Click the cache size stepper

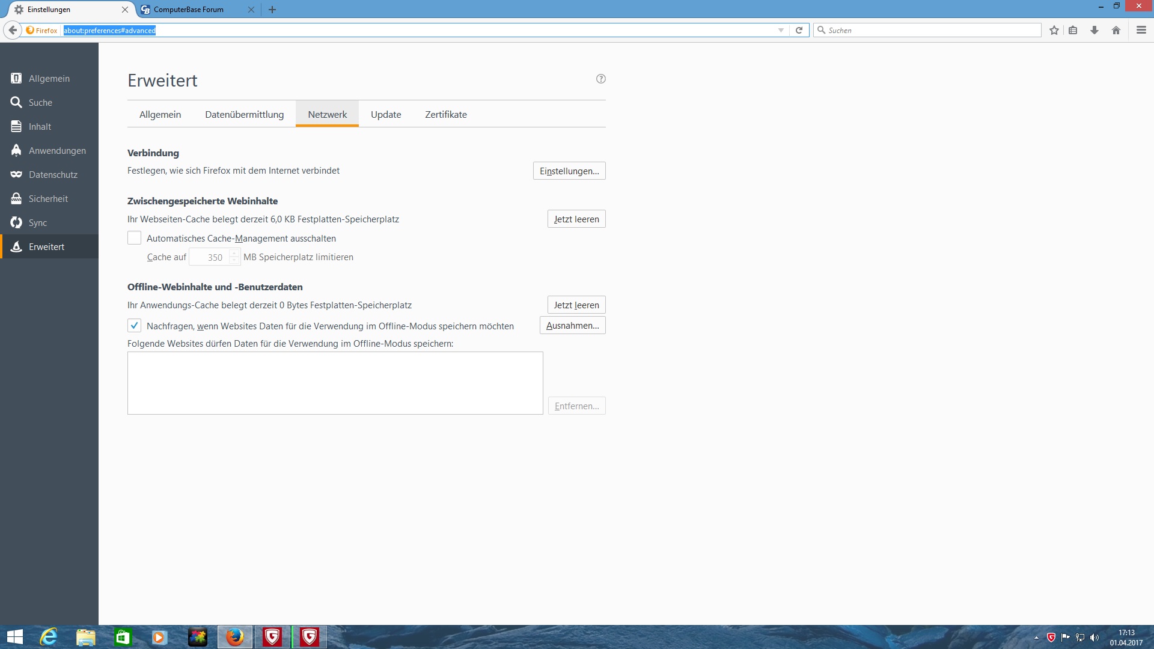(x=234, y=257)
